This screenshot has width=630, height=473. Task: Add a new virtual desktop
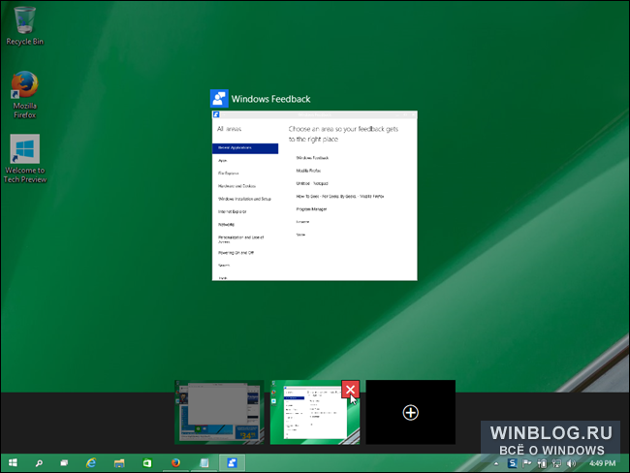coord(411,412)
